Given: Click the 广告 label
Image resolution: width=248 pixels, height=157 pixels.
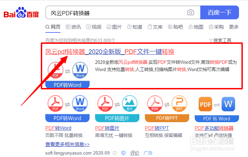Looking at the screenshot, I should coord(148,153).
